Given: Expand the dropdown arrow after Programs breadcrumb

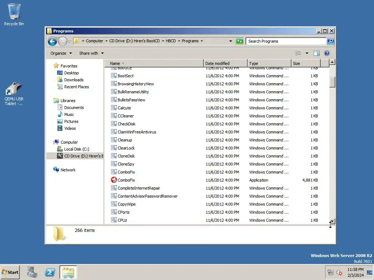Looking at the screenshot, I should pos(202,41).
